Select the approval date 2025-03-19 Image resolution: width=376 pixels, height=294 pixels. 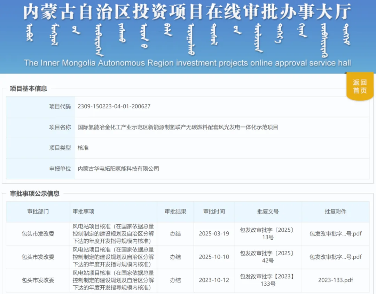pos(213,234)
